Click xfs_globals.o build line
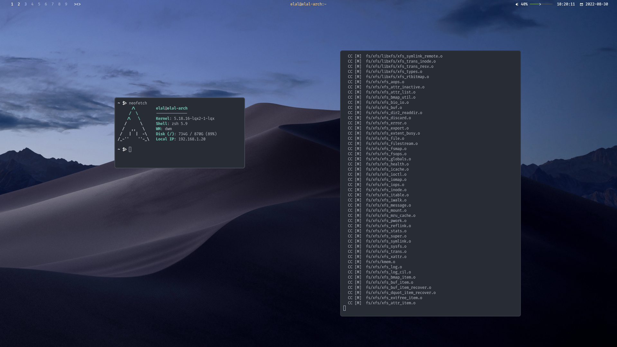This screenshot has height=347, width=617. [x=379, y=159]
